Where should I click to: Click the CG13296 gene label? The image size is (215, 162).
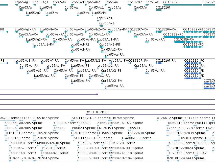click(x=163, y=7)
